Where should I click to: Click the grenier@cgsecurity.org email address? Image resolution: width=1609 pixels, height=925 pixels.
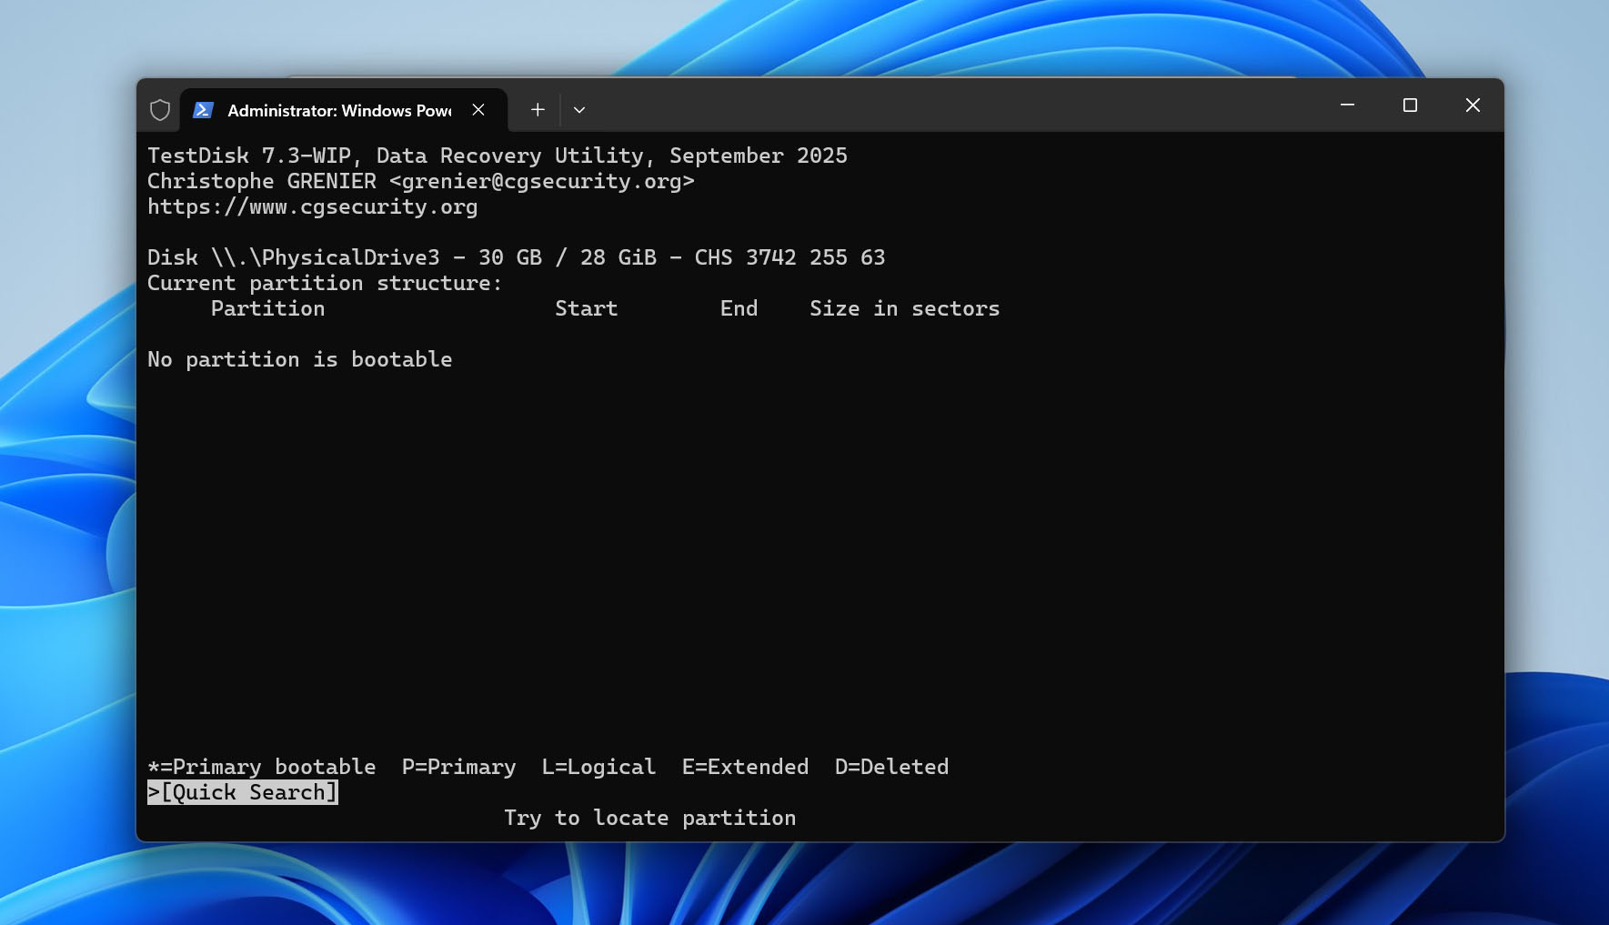542,182
